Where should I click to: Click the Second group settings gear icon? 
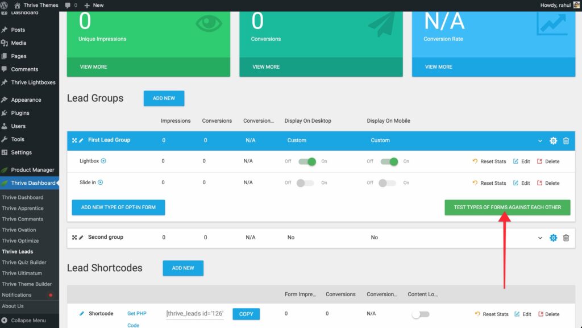pos(553,238)
